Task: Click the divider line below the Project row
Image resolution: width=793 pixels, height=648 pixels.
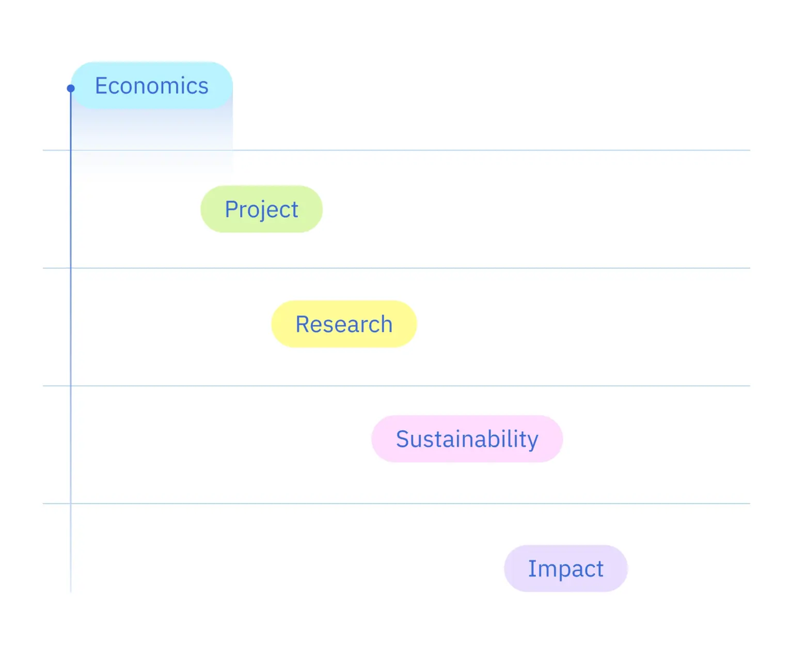Action: click(x=396, y=268)
